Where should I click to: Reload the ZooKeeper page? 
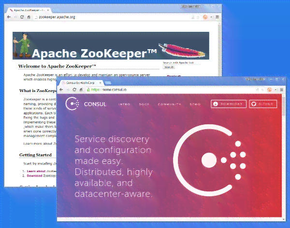[x=22, y=17]
